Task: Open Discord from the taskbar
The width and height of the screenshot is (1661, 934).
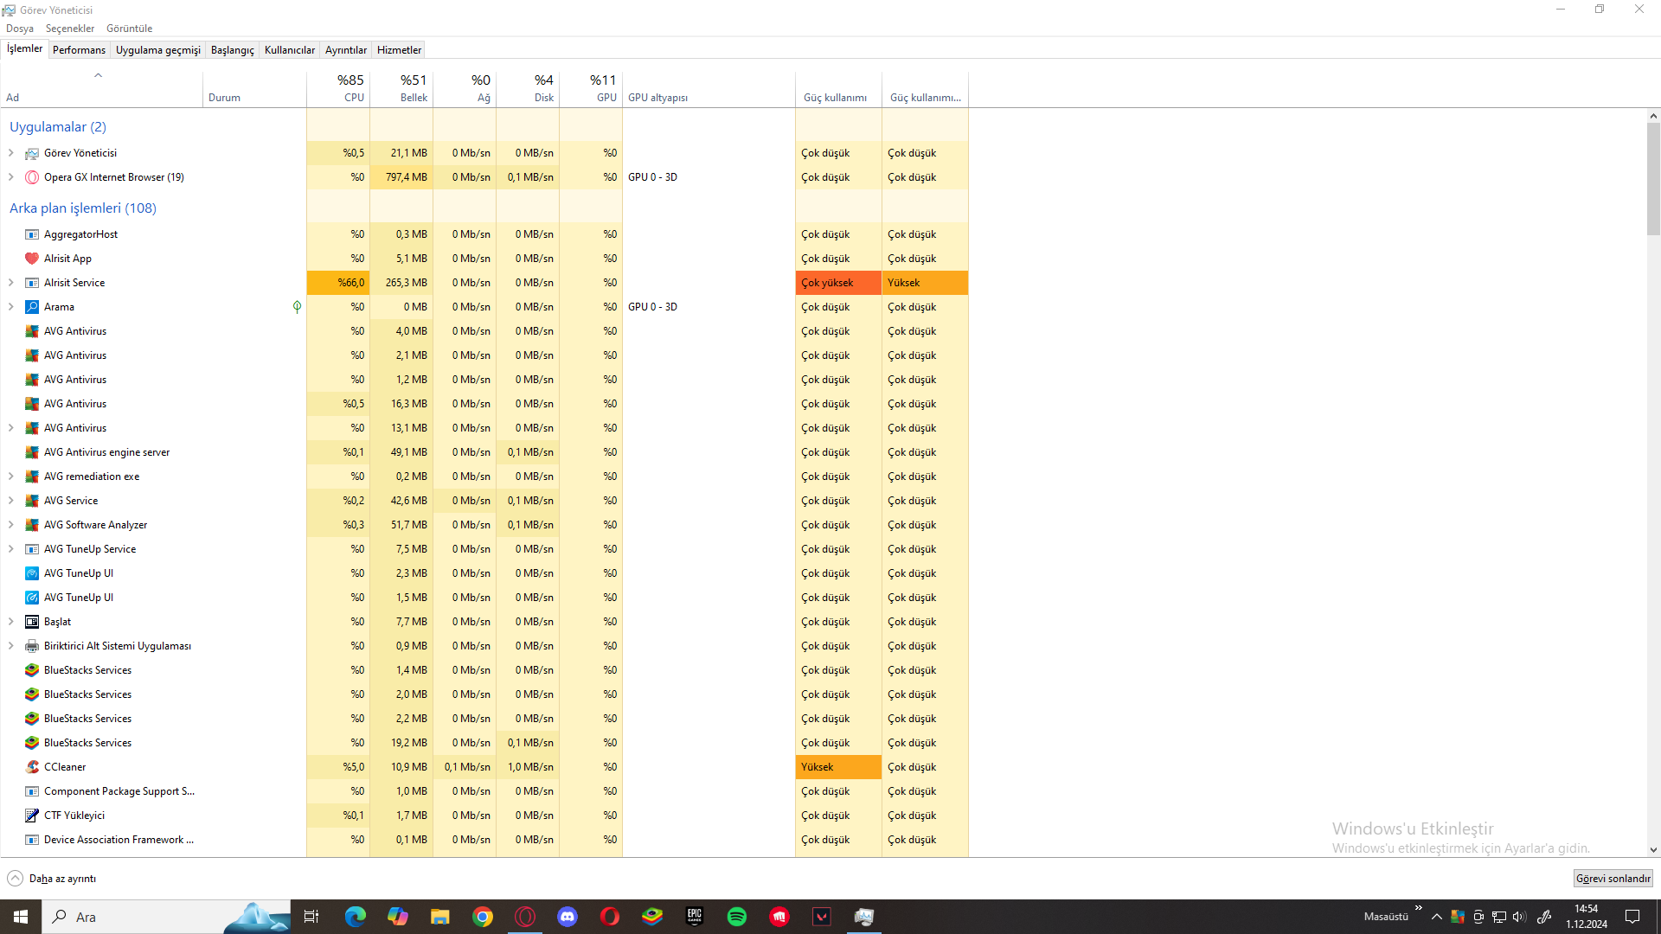Action: tap(568, 917)
